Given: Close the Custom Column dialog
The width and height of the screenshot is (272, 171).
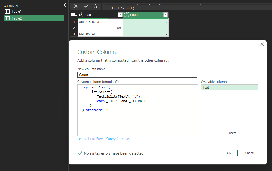Looking at the screenshot, I should [262, 44].
